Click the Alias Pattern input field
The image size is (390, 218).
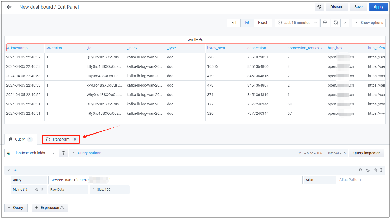click(360, 180)
